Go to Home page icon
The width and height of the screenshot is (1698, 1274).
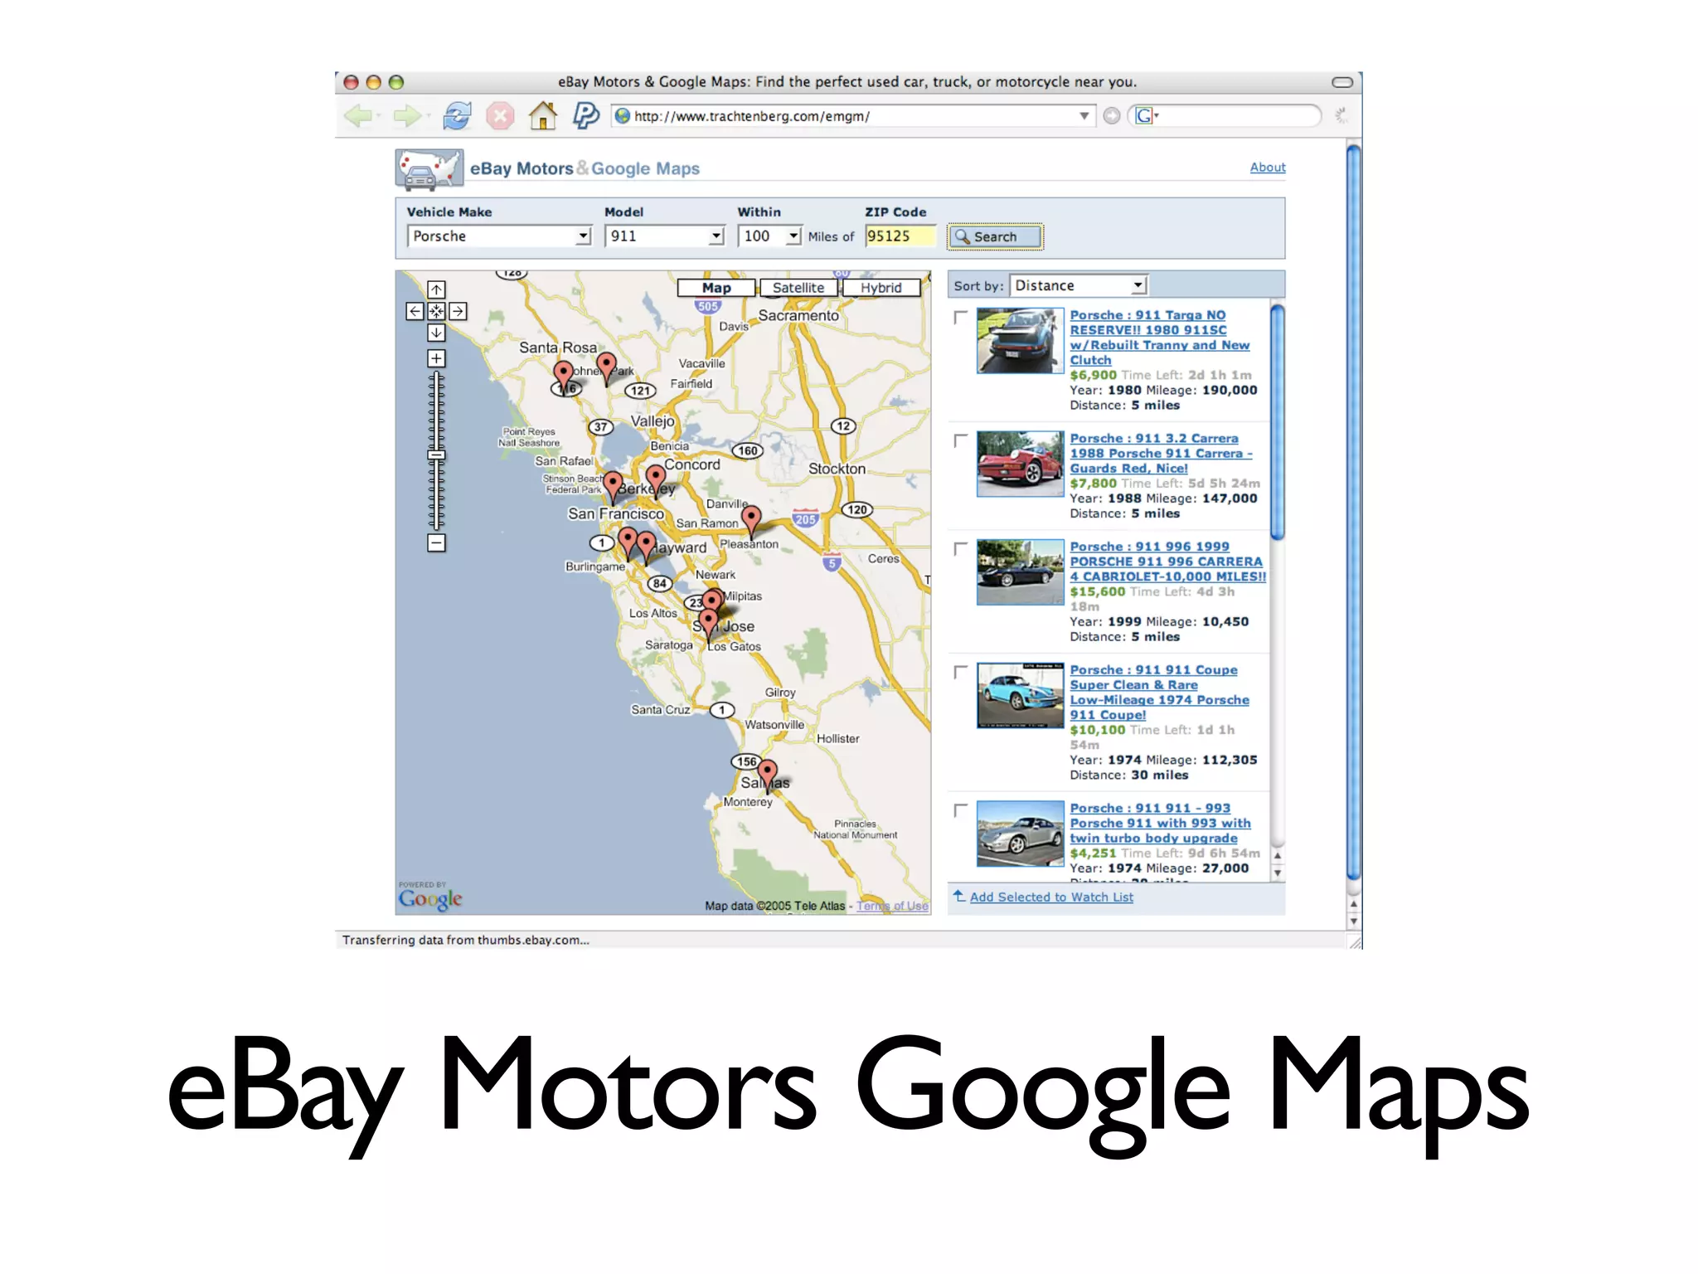click(543, 115)
